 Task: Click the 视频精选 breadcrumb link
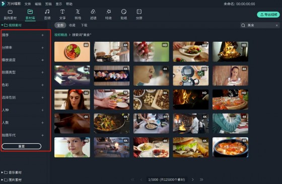[x=61, y=35]
